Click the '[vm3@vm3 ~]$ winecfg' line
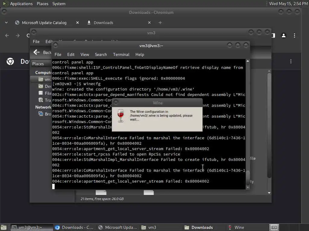The image size is (309, 231). click(x=76, y=84)
